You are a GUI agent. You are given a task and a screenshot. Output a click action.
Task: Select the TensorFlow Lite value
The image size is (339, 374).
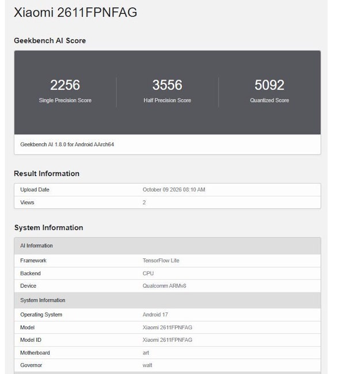click(x=161, y=261)
